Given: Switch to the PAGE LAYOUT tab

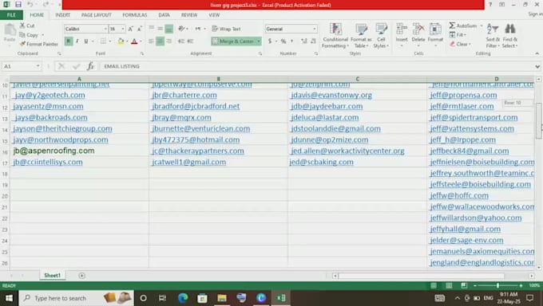Looking at the screenshot, I should [x=97, y=15].
